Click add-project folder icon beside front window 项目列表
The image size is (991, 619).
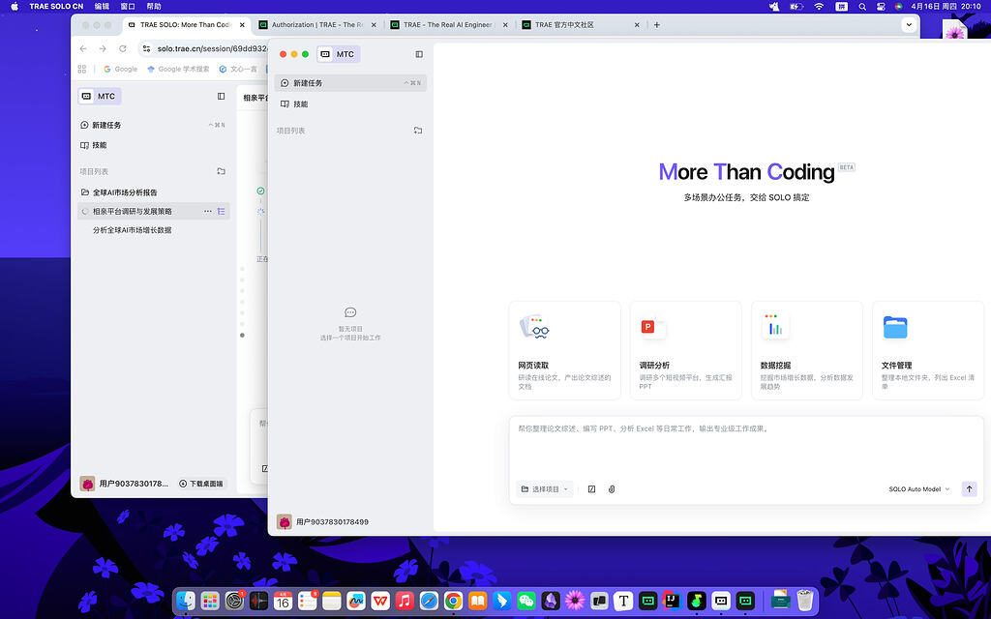(x=418, y=131)
